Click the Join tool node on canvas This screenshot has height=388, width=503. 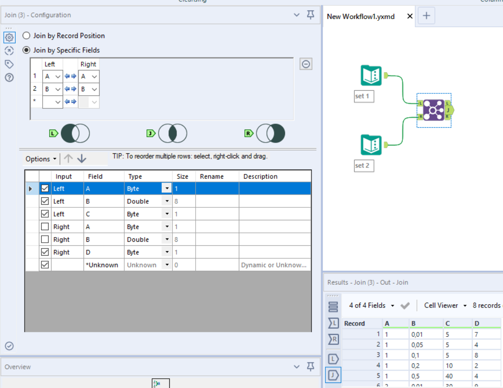click(433, 110)
